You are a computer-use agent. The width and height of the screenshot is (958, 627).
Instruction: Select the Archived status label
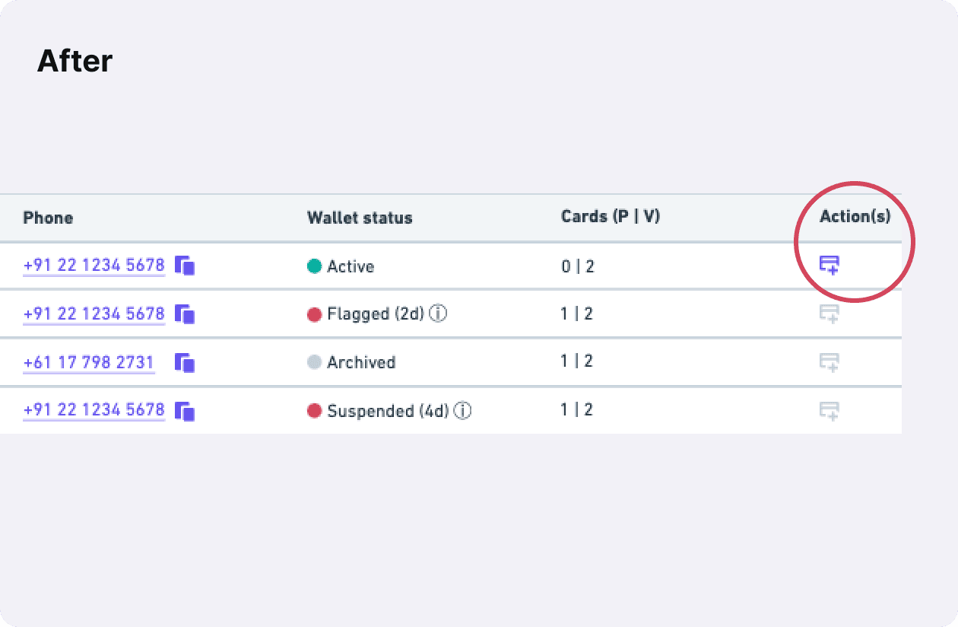(x=361, y=362)
